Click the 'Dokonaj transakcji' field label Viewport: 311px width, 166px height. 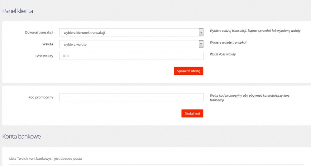click(x=39, y=32)
